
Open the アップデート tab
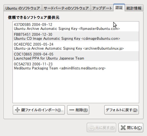(102, 8)
